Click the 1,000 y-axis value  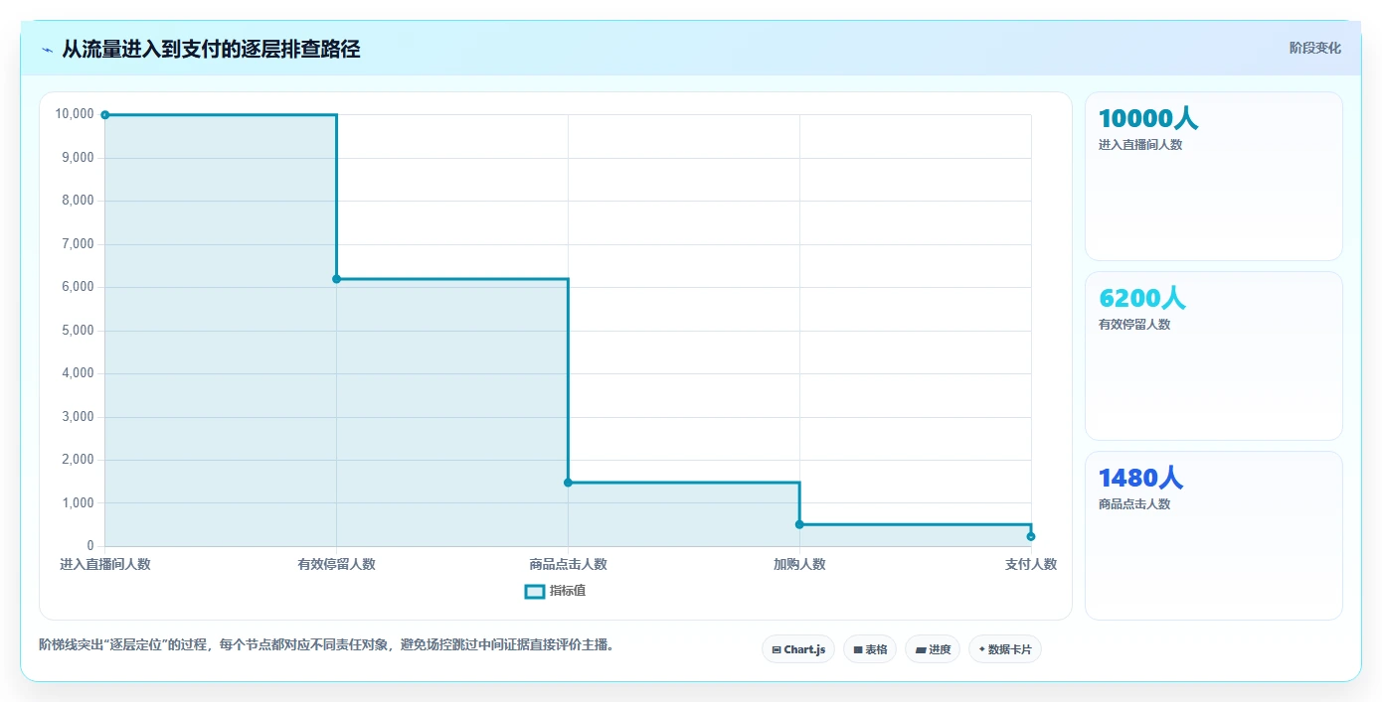pos(78,503)
